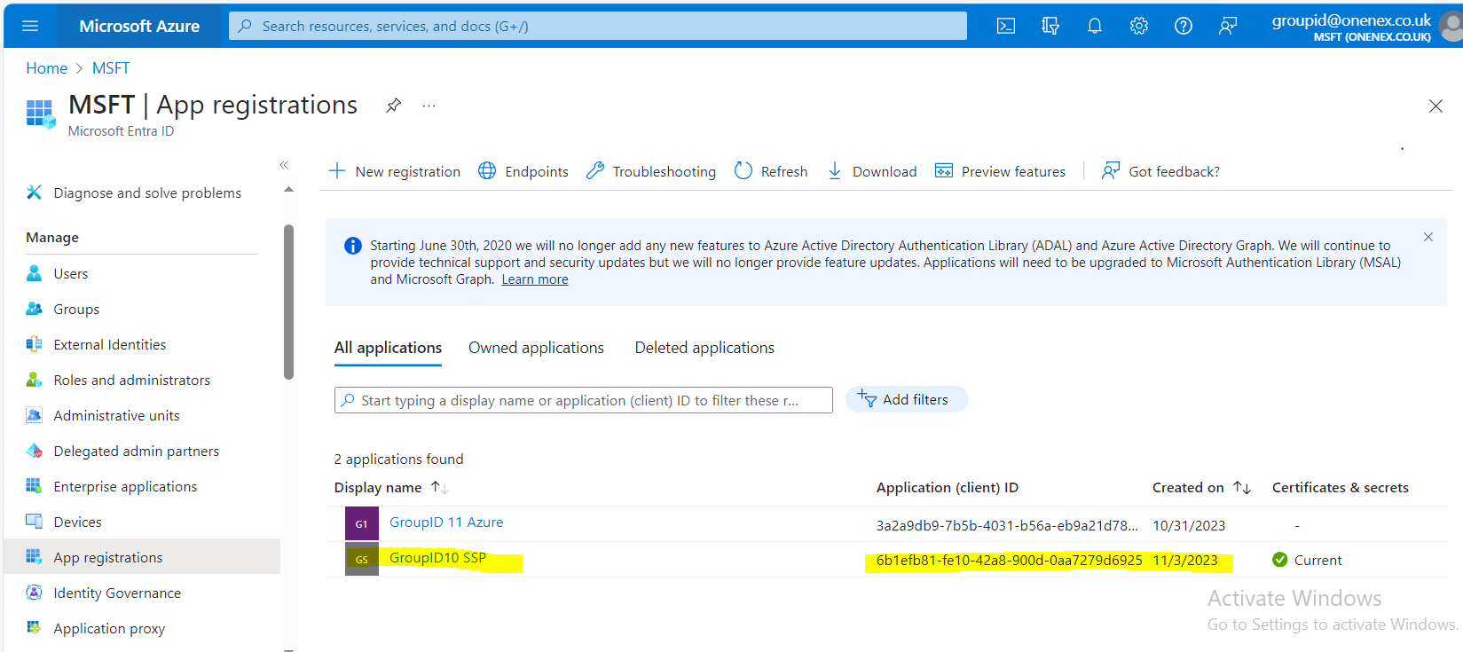Switch to the Owned applications tab
Image resolution: width=1463 pixels, height=652 pixels.
[536, 348]
